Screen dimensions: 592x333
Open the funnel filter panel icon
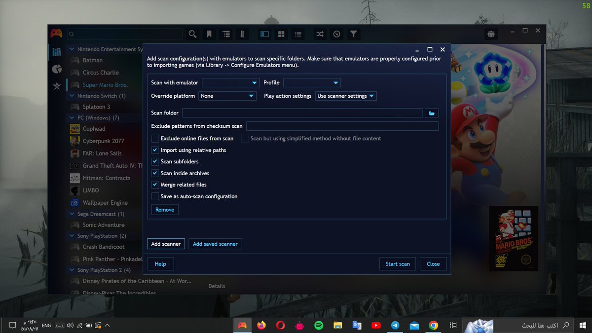353,34
